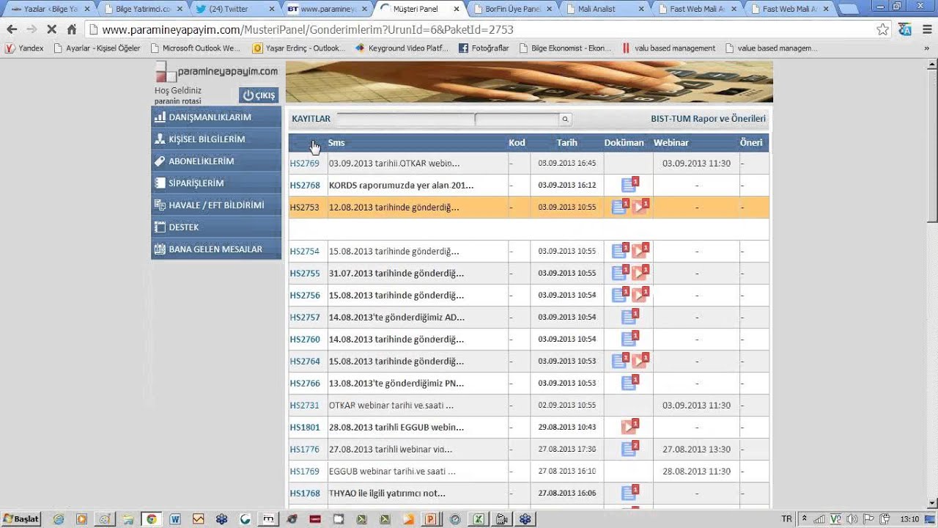Bookmark this page with the star icon
Image resolution: width=938 pixels, height=528 pixels.
pos(882,29)
